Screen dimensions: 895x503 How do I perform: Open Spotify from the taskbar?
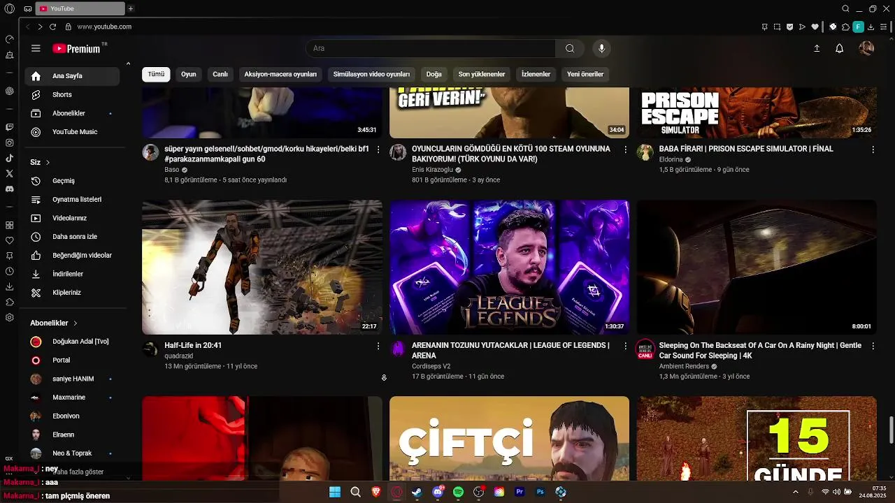[x=458, y=492]
